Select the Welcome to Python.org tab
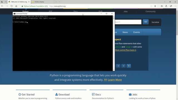This screenshot has height=100, width=178. 19,2
